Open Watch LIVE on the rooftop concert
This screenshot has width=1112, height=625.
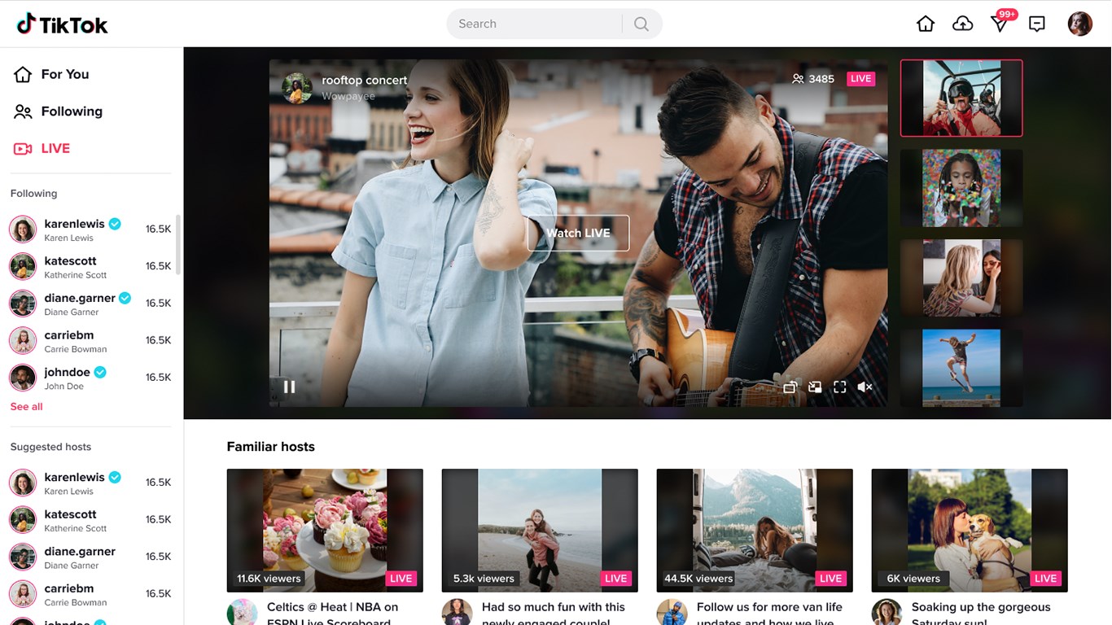pos(578,233)
